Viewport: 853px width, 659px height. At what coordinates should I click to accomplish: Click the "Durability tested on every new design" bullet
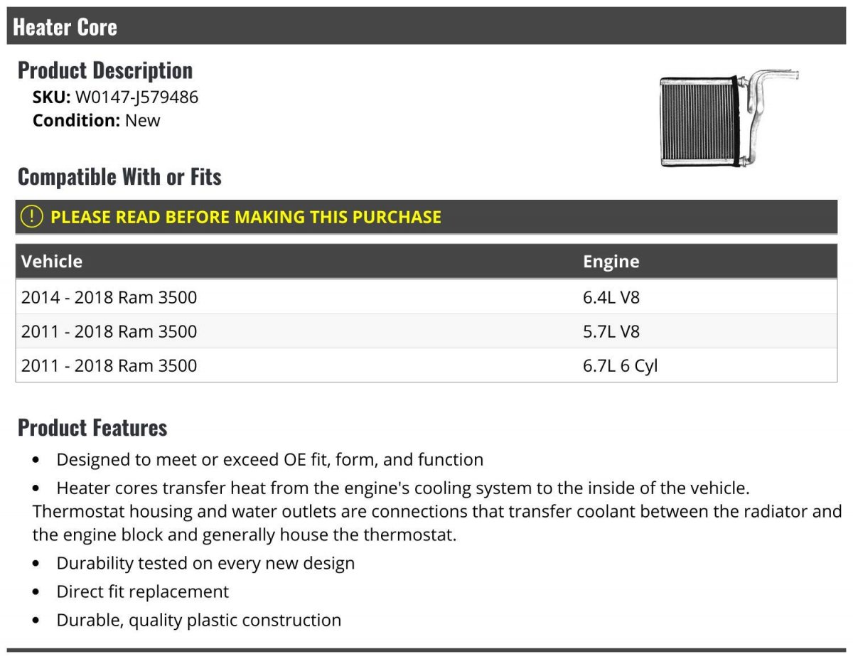[205, 564]
